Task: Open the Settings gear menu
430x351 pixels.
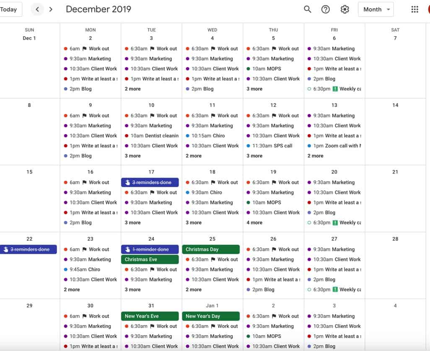Action: (345, 9)
